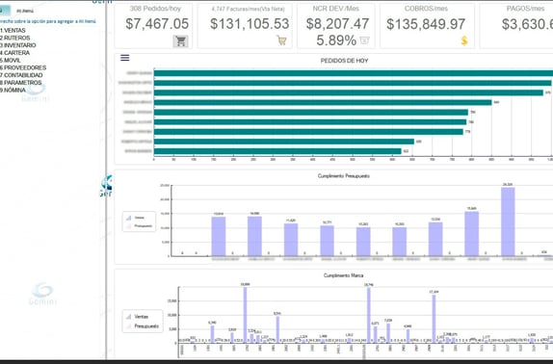Expand the 3.INVENTARIO menu section
Screen dimensions: 553x364
point(18,45)
